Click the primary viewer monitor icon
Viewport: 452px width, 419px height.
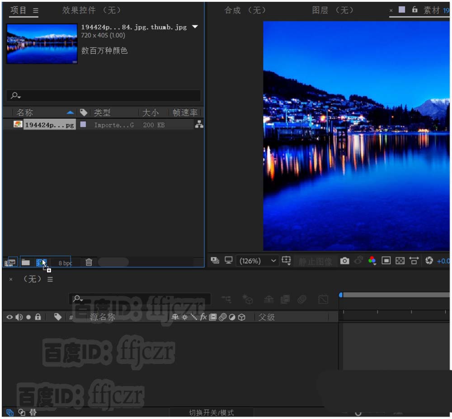pos(229,261)
